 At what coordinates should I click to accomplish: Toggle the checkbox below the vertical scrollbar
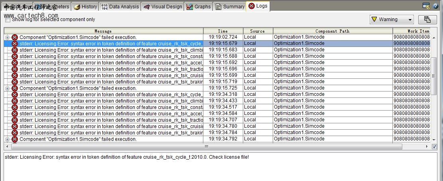(434, 147)
